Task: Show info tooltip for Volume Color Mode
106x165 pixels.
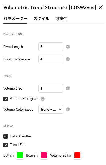Action: 68,109
